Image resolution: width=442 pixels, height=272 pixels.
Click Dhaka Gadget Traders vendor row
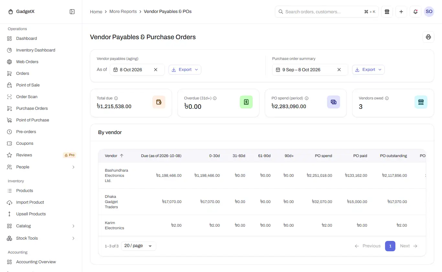[262, 202]
